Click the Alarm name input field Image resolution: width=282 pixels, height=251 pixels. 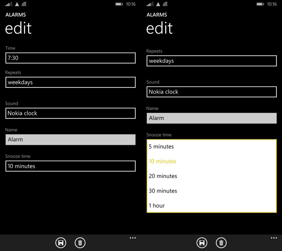70,139
